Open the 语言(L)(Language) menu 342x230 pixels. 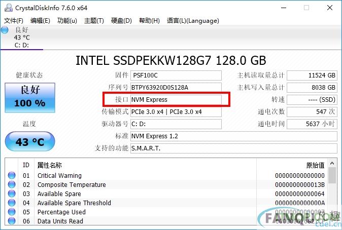coord(193,21)
